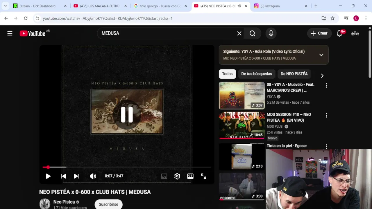Open options for YSY A Muevelo video
Screen dimensions: 372x209
pos(326,85)
